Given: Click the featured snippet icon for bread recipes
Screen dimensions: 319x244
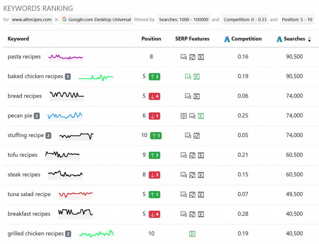Looking at the screenshot, I should coord(188,96).
